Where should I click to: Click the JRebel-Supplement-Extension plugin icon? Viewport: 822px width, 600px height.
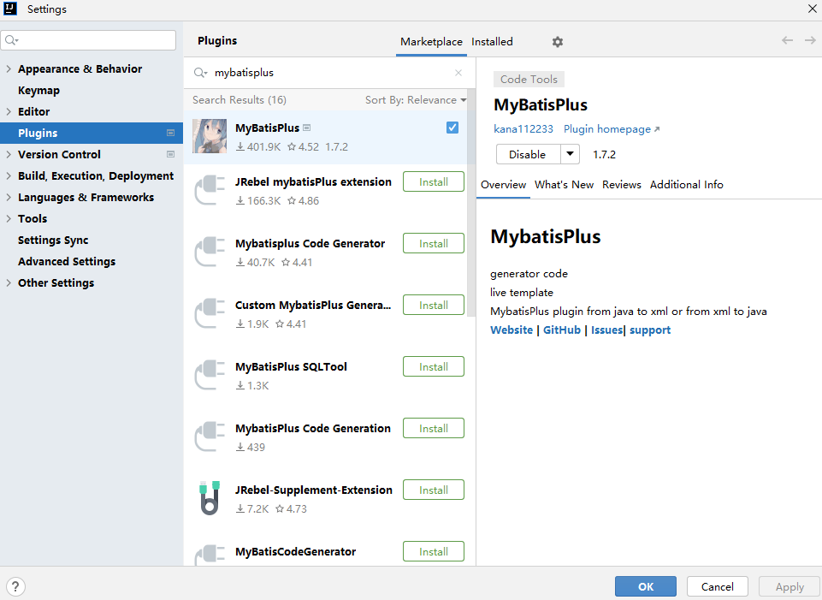point(210,498)
